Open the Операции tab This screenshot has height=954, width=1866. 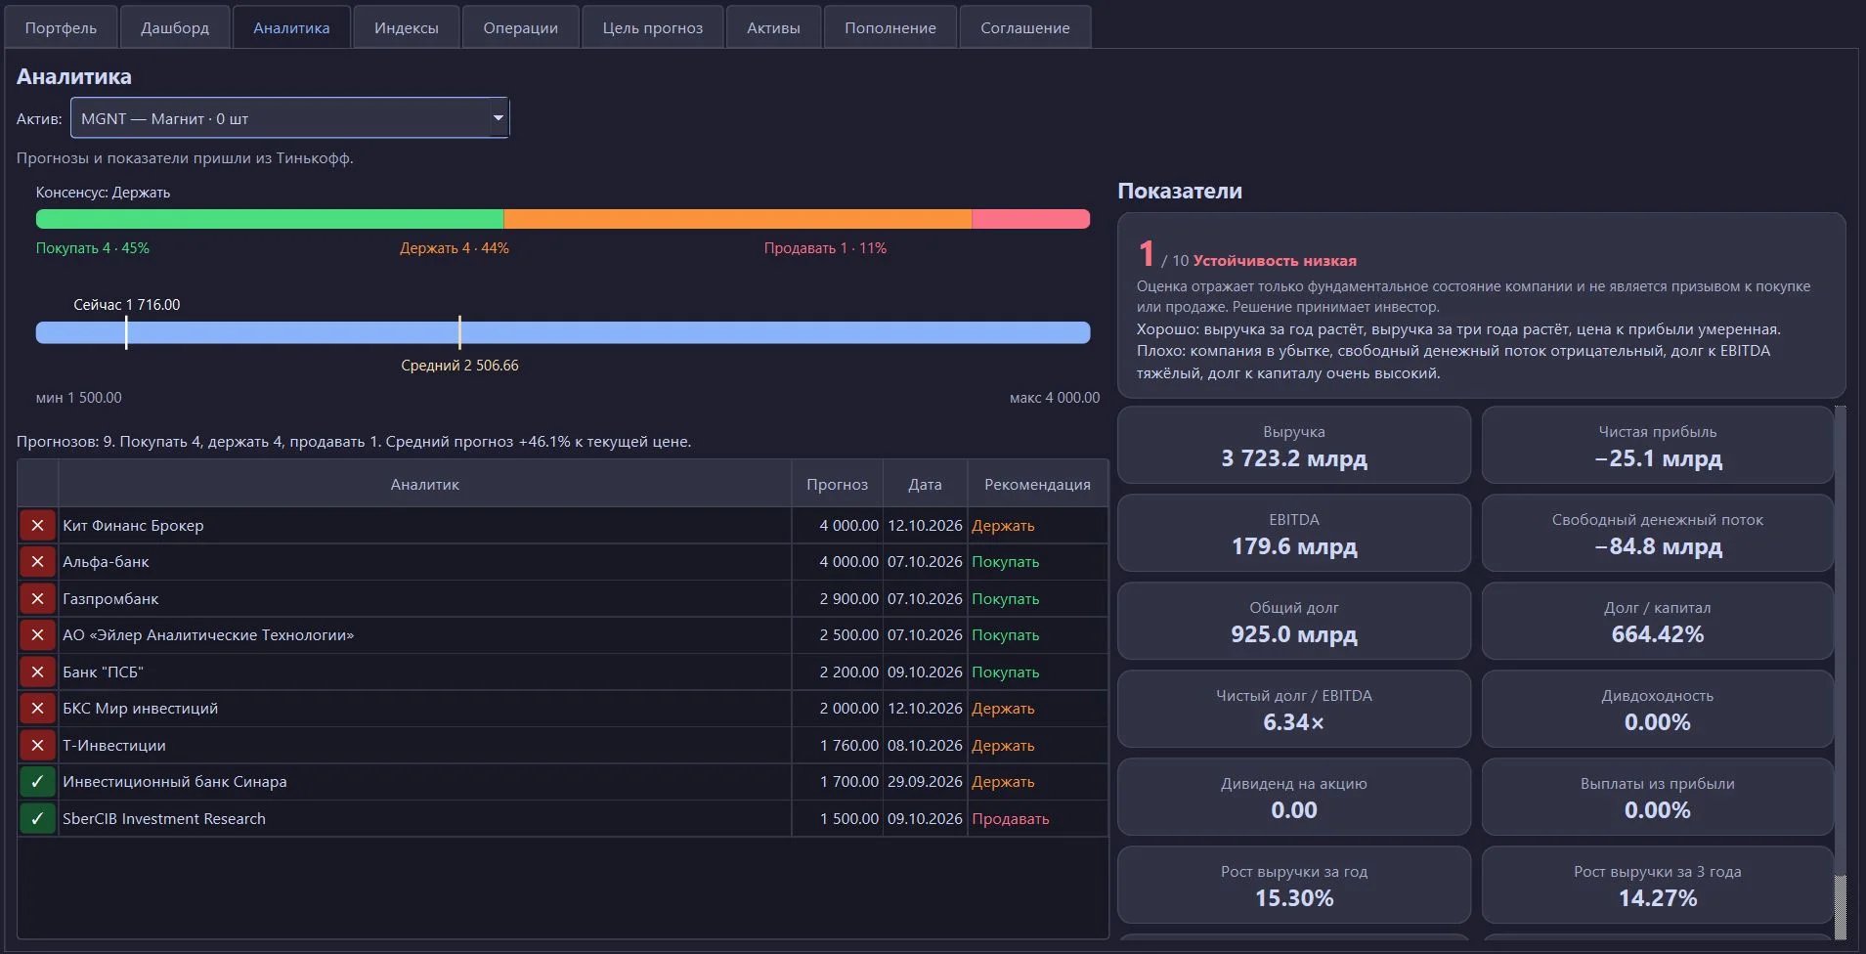click(520, 27)
